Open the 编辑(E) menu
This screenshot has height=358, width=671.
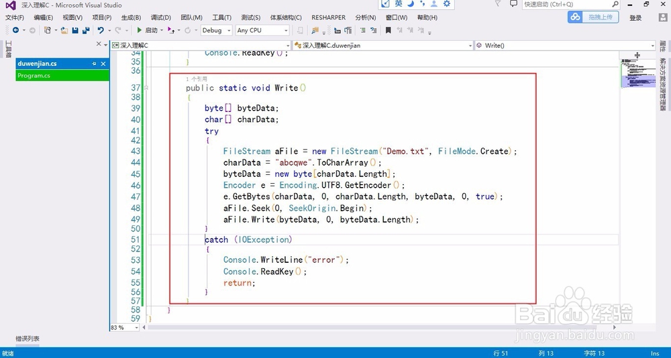[x=43, y=17]
